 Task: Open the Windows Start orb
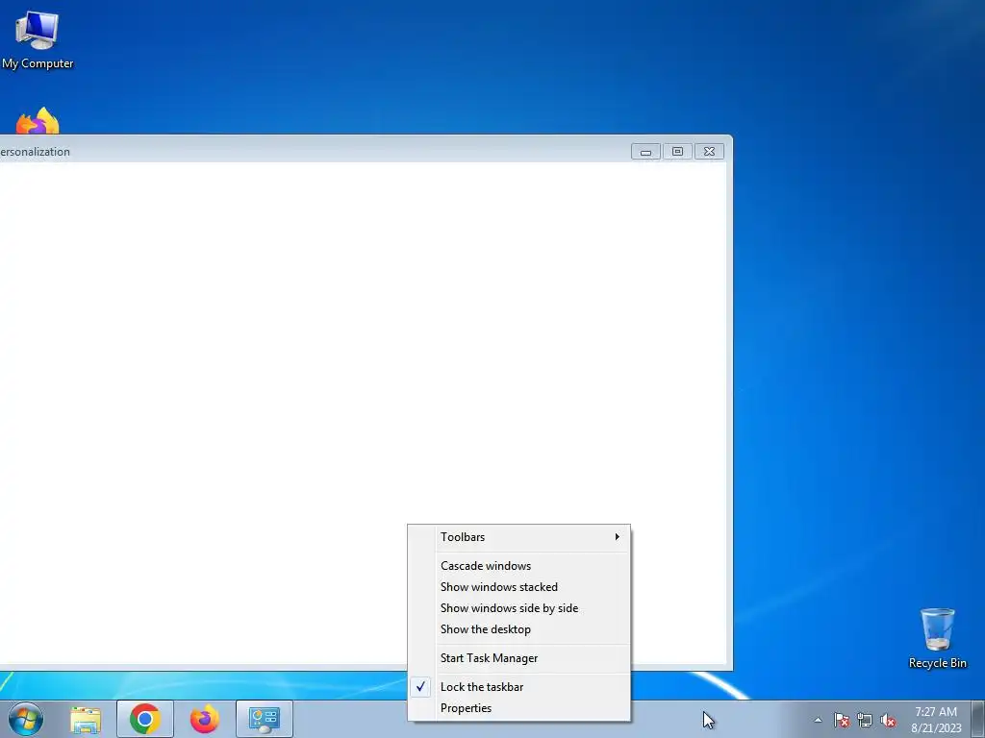tap(26, 719)
